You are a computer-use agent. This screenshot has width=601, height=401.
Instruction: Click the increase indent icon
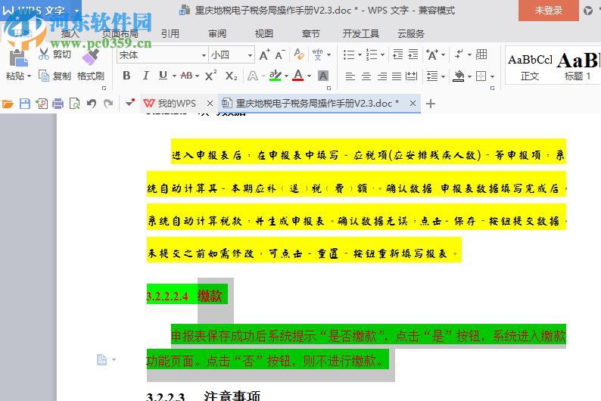point(413,54)
